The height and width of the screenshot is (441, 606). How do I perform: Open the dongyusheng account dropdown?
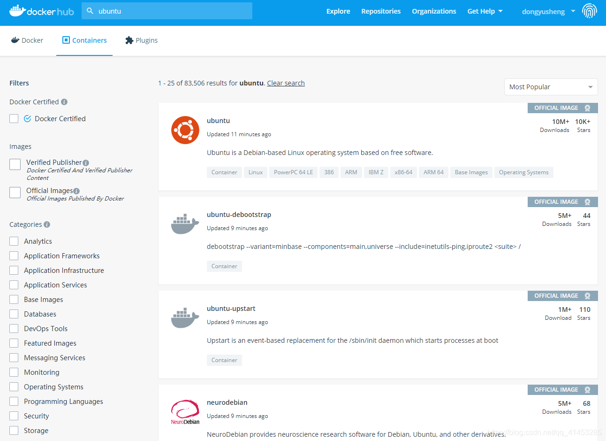tap(548, 11)
